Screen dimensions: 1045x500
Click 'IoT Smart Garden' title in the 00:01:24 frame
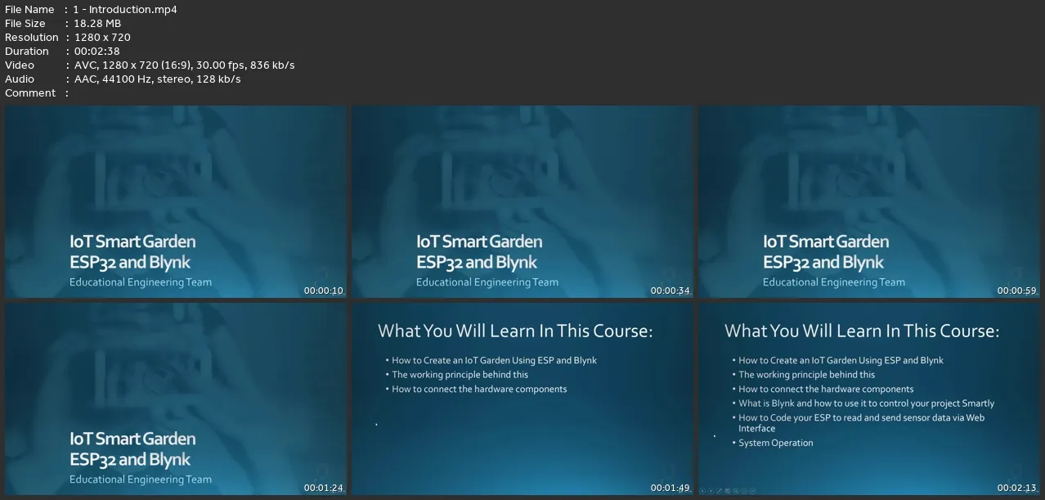click(x=132, y=439)
